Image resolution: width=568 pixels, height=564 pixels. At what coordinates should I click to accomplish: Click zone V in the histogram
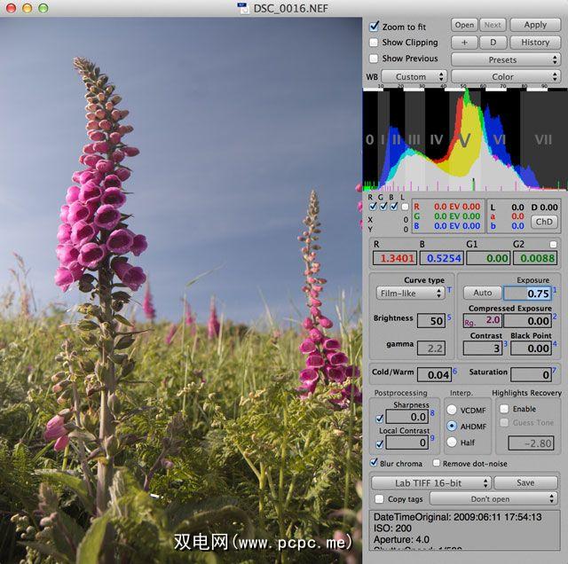[x=462, y=140]
